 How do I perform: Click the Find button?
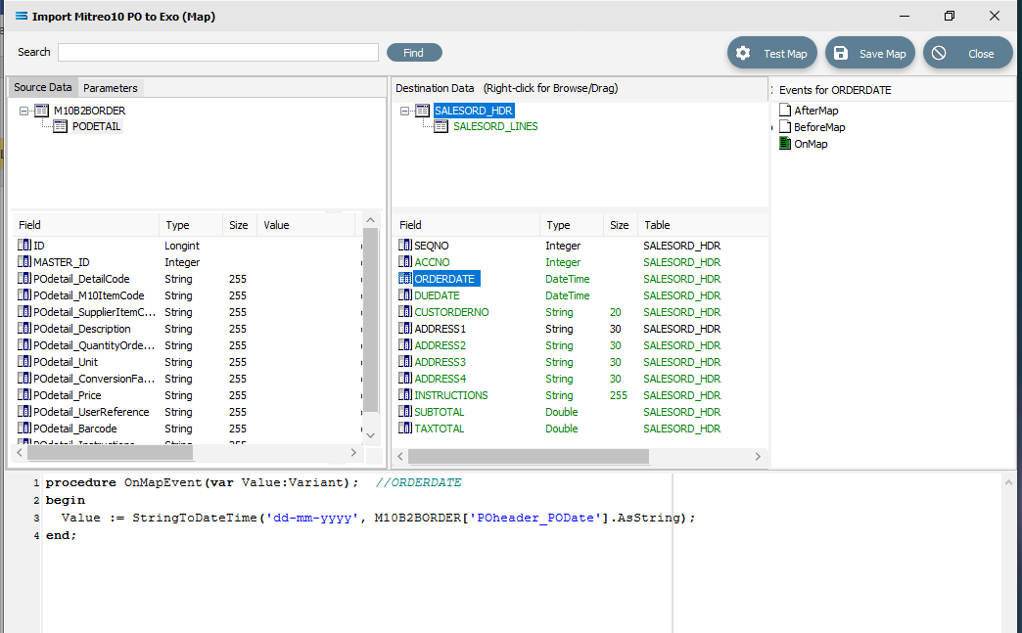click(x=414, y=53)
